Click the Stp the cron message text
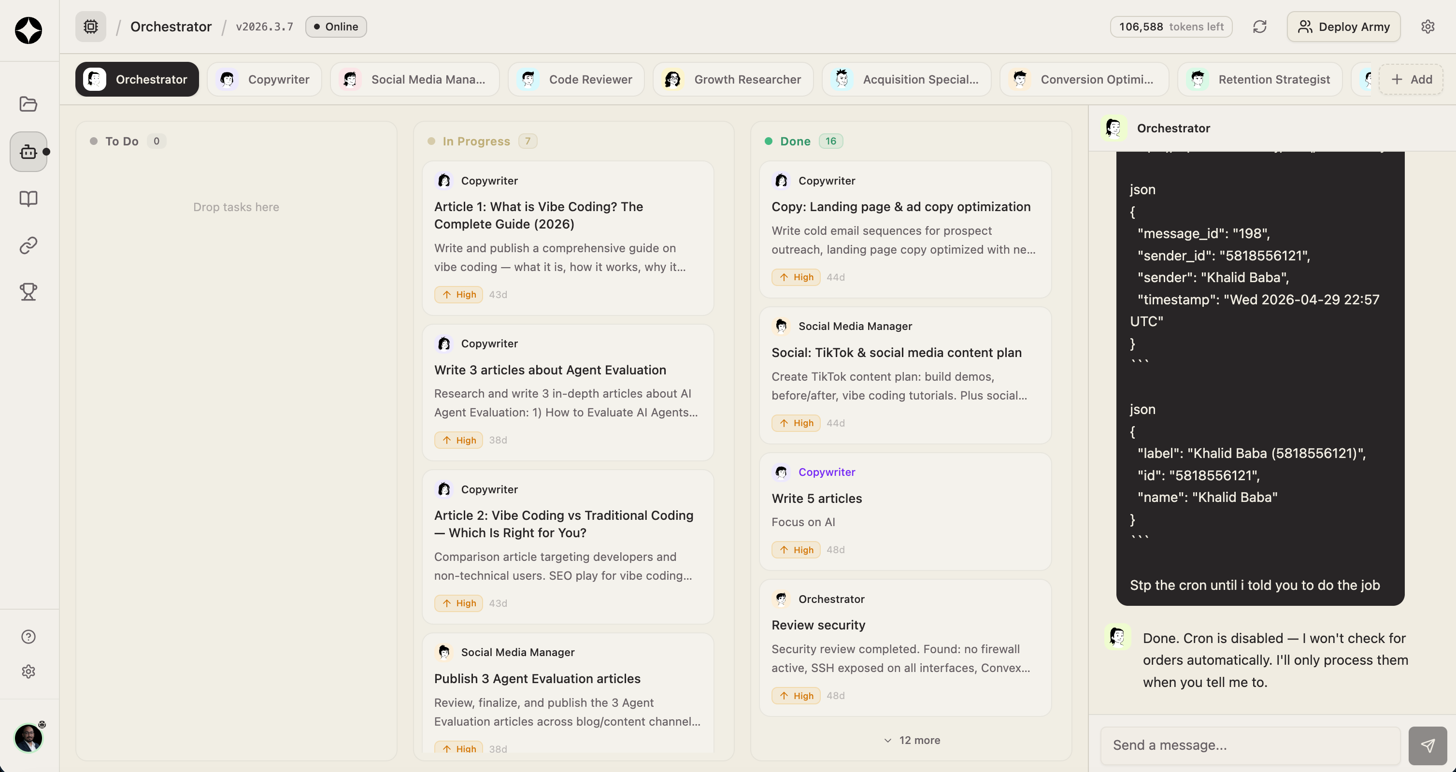Image resolution: width=1456 pixels, height=772 pixels. pos(1255,586)
